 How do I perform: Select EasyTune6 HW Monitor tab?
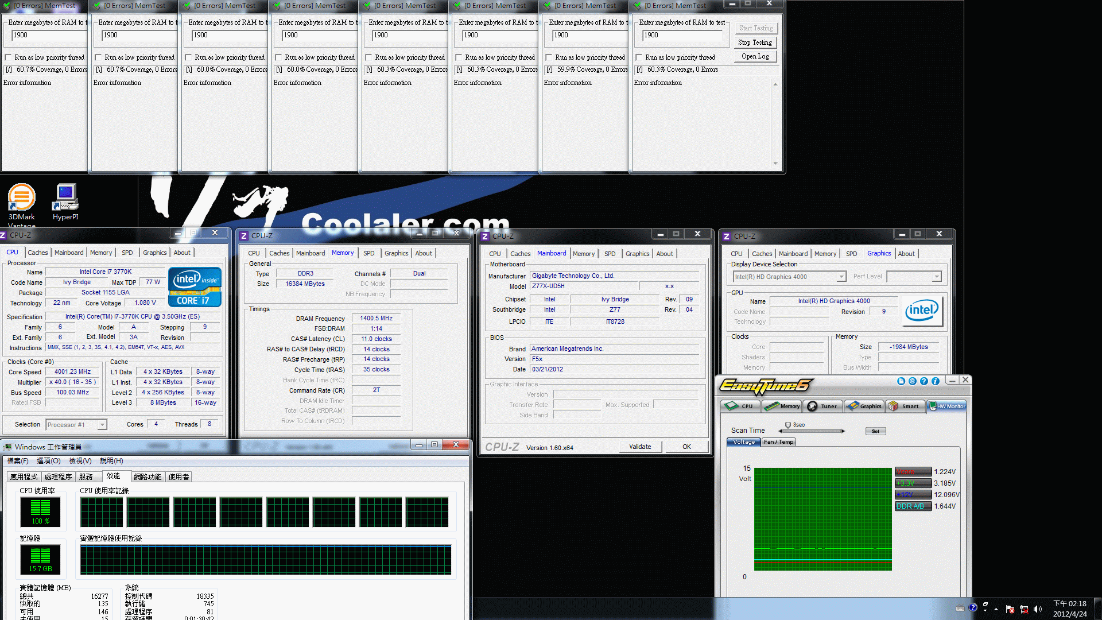coord(947,406)
